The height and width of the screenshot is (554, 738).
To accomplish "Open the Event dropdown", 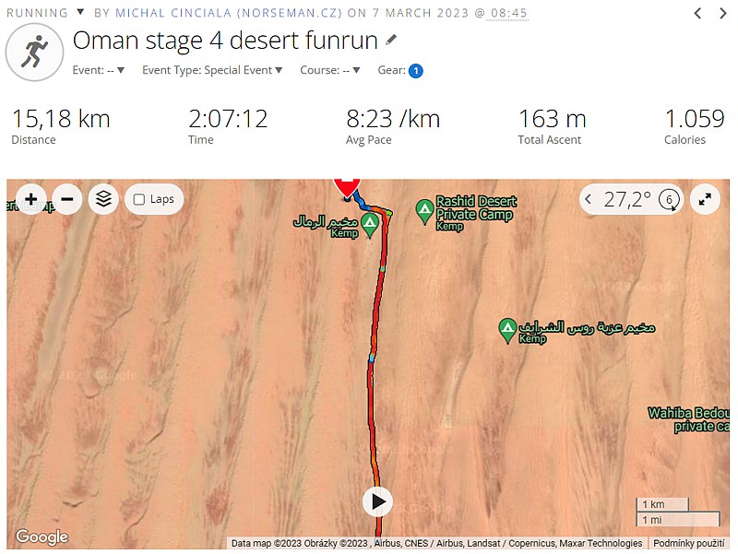I will [x=98, y=70].
